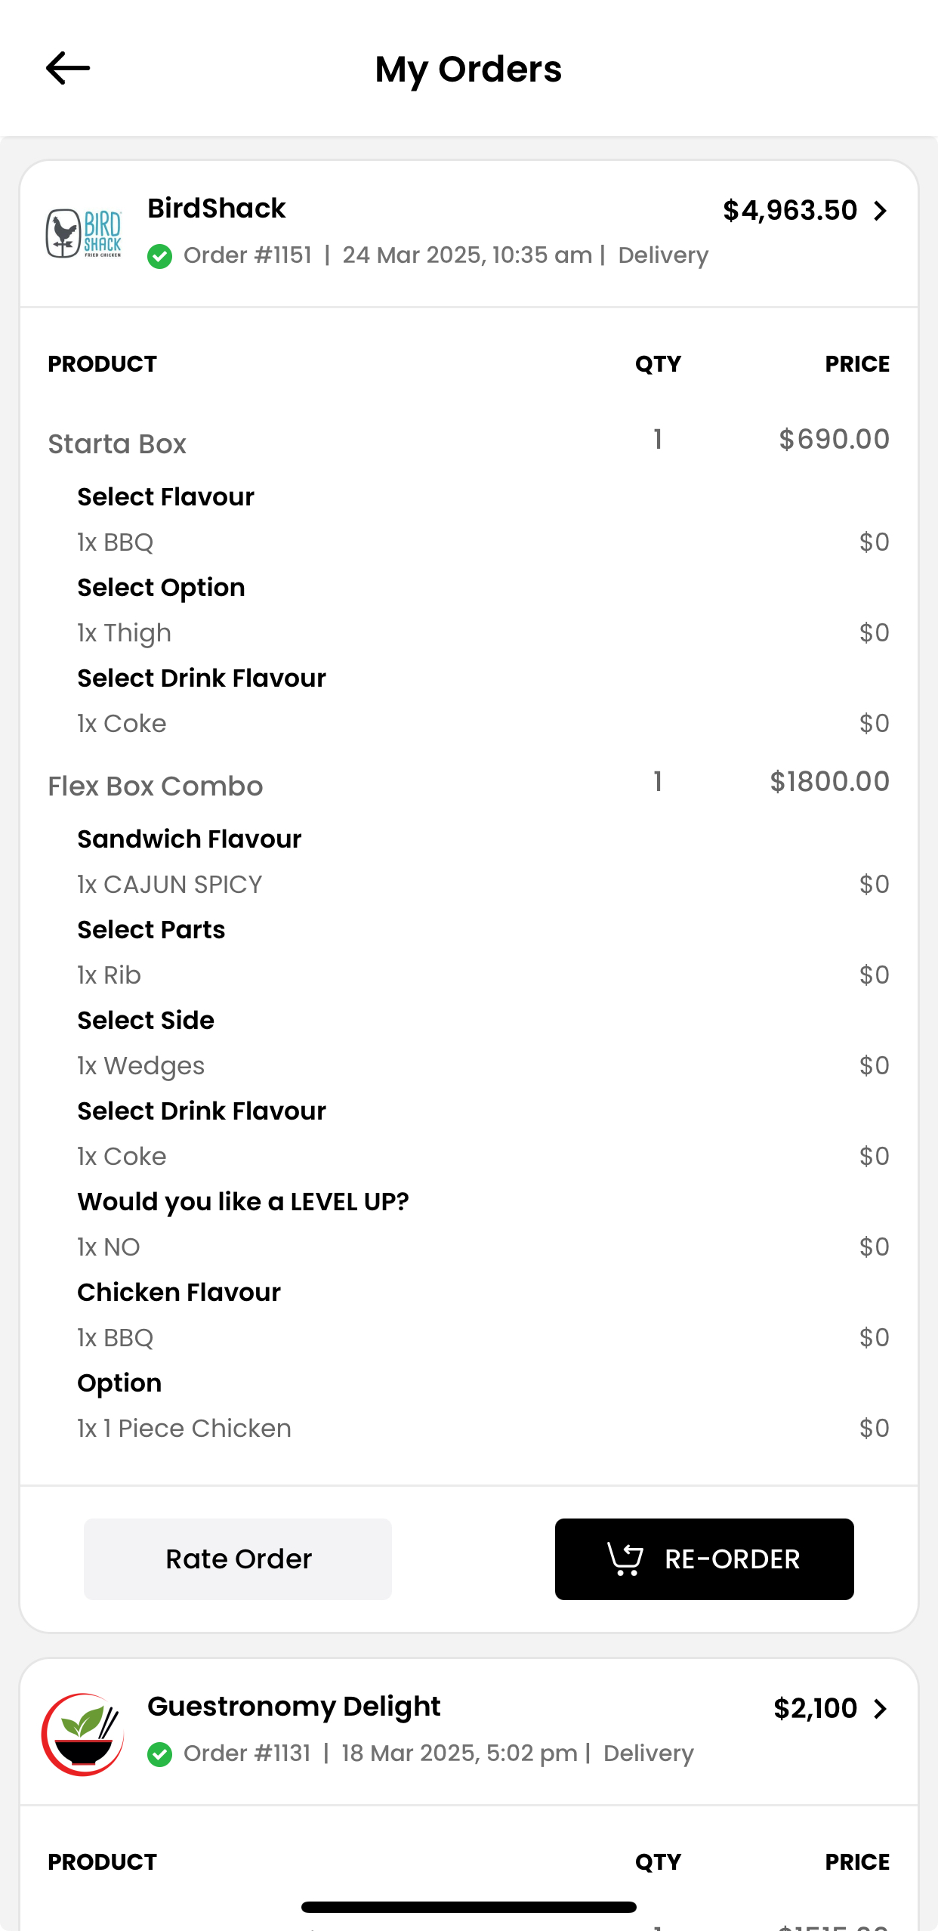Tap the $2,100 order total
938x1931 pixels.
815,1709
